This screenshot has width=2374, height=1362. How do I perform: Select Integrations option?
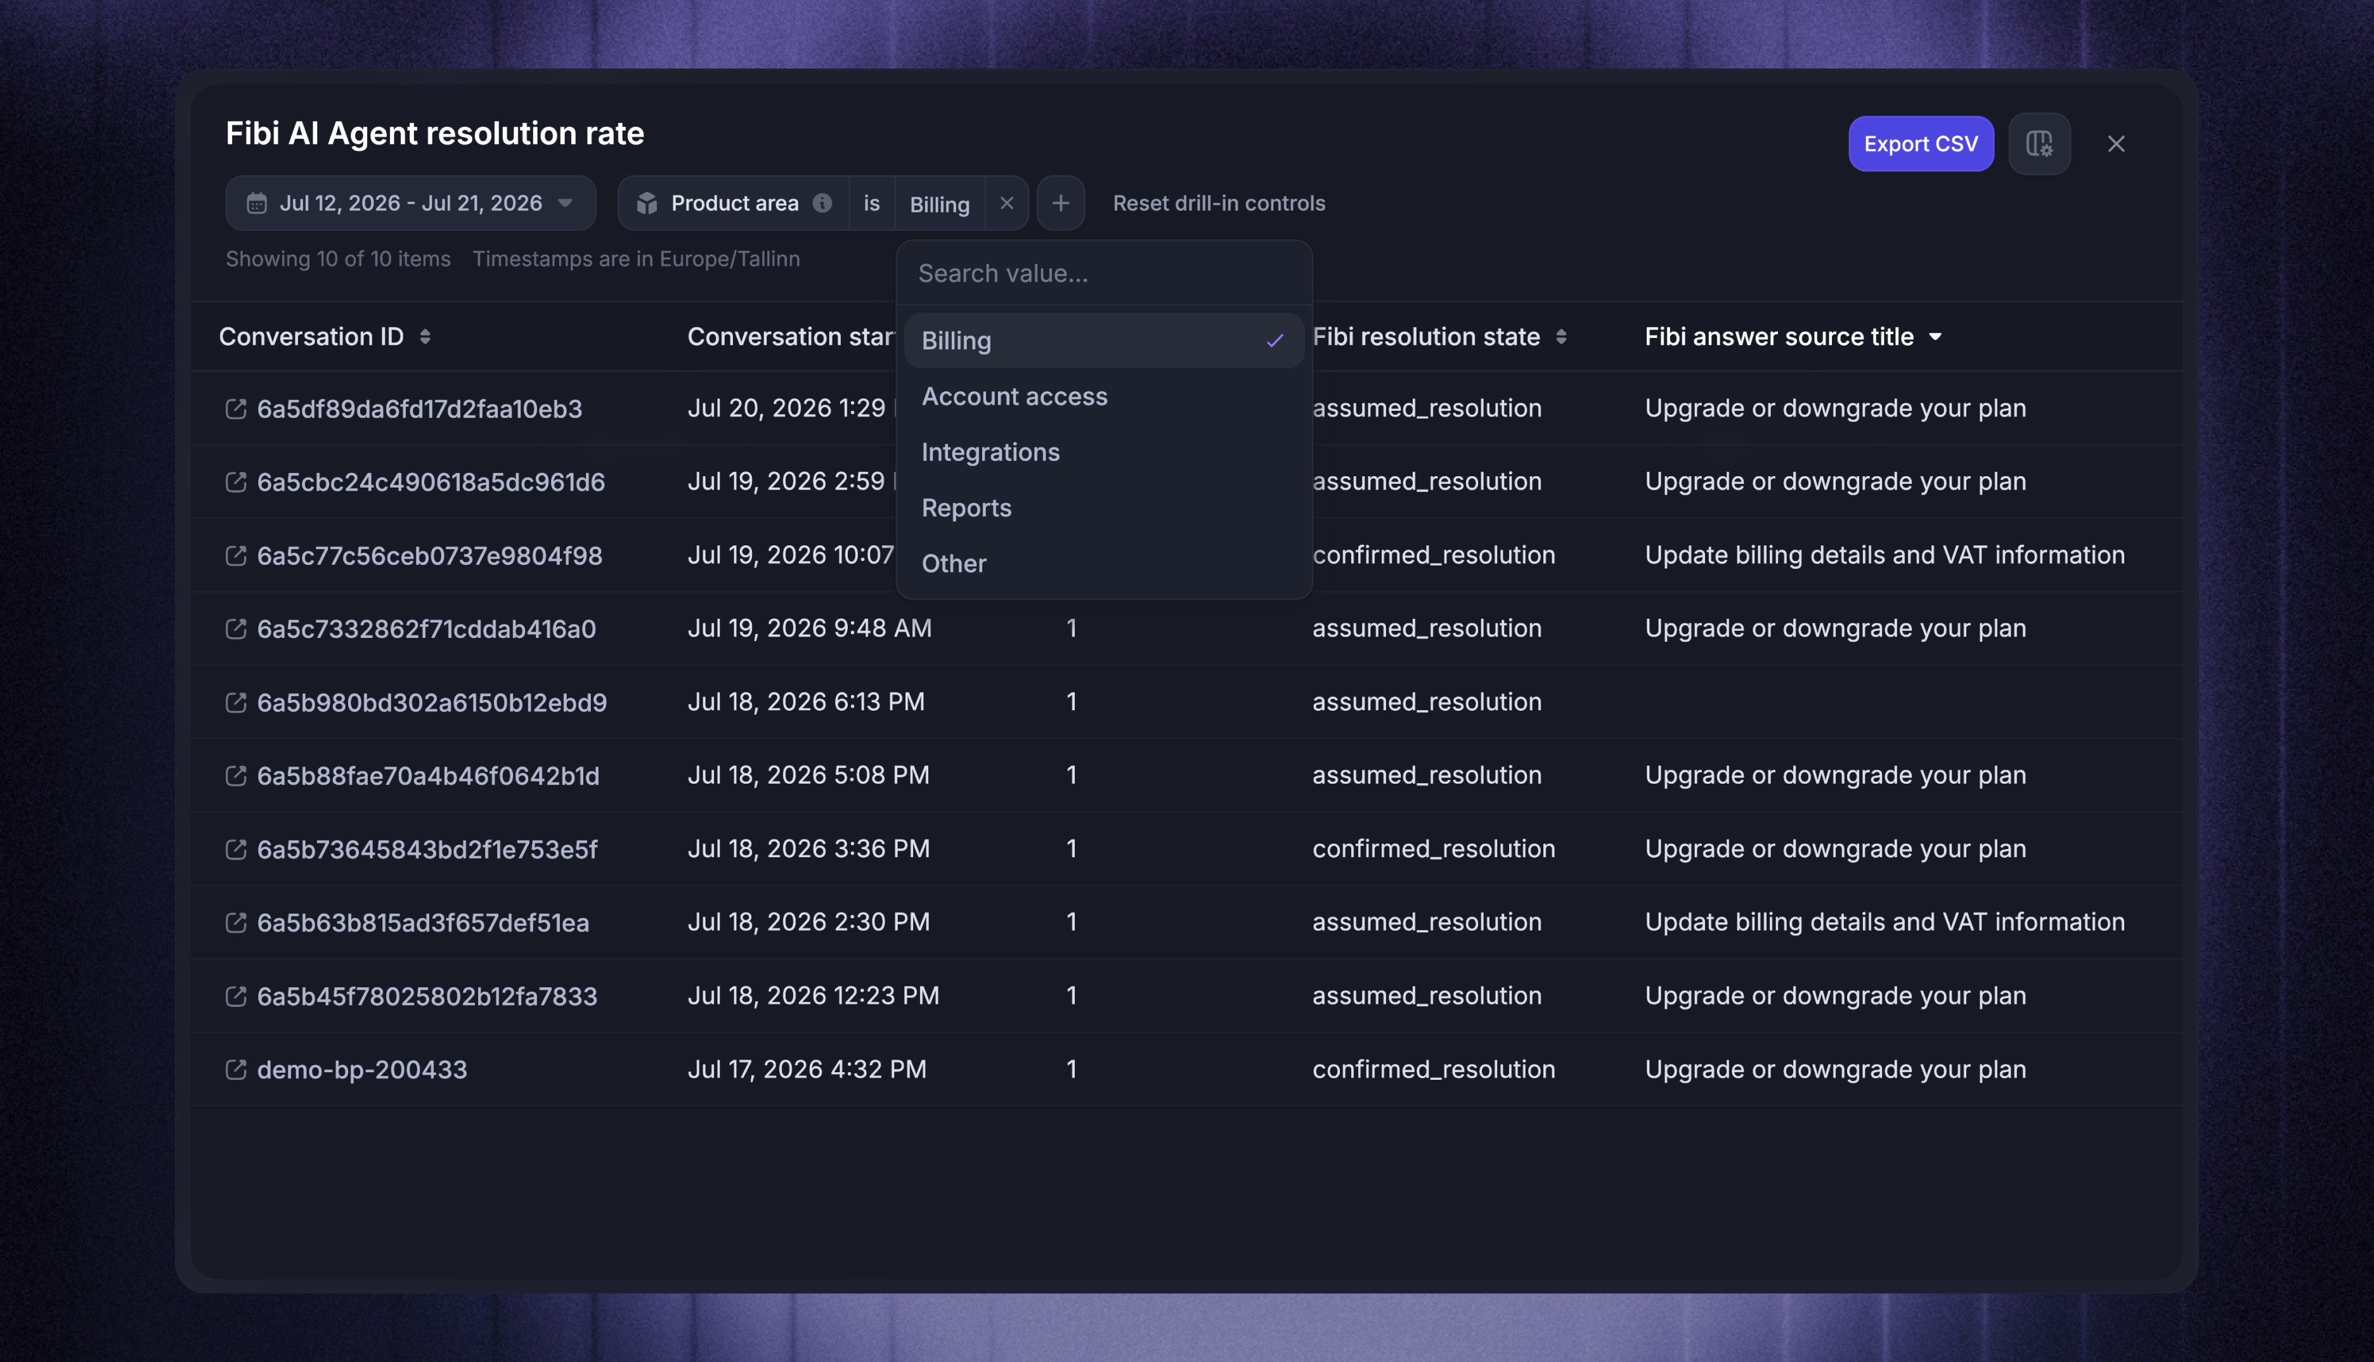(x=1104, y=452)
